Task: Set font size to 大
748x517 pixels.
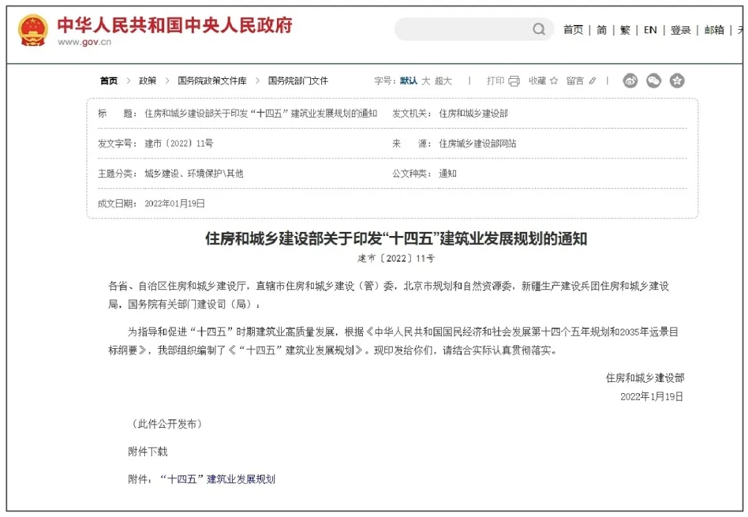Action: tap(425, 80)
